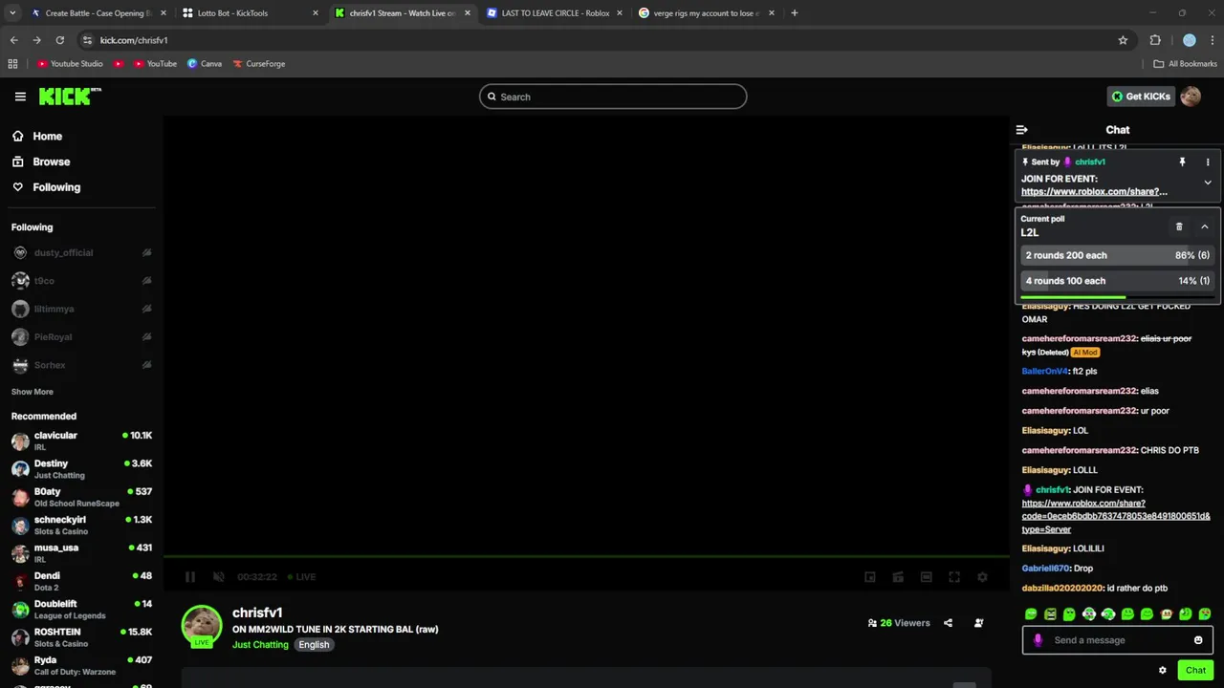Image resolution: width=1224 pixels, height=688 pixels.
Task: Click the user icon next to share
Action: [x=978, y=623]
